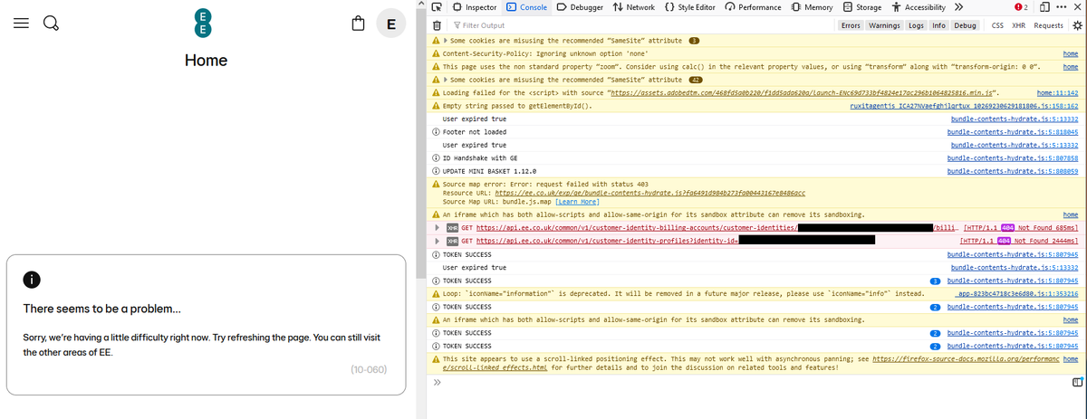The height and width of the screenshot is (419, 1087).
Task: Toggle the Errors filter
Action: pos(851,25)
